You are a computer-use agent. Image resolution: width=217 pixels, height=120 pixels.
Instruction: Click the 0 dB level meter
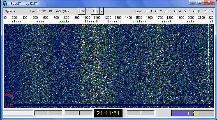(x=193, y=113)
